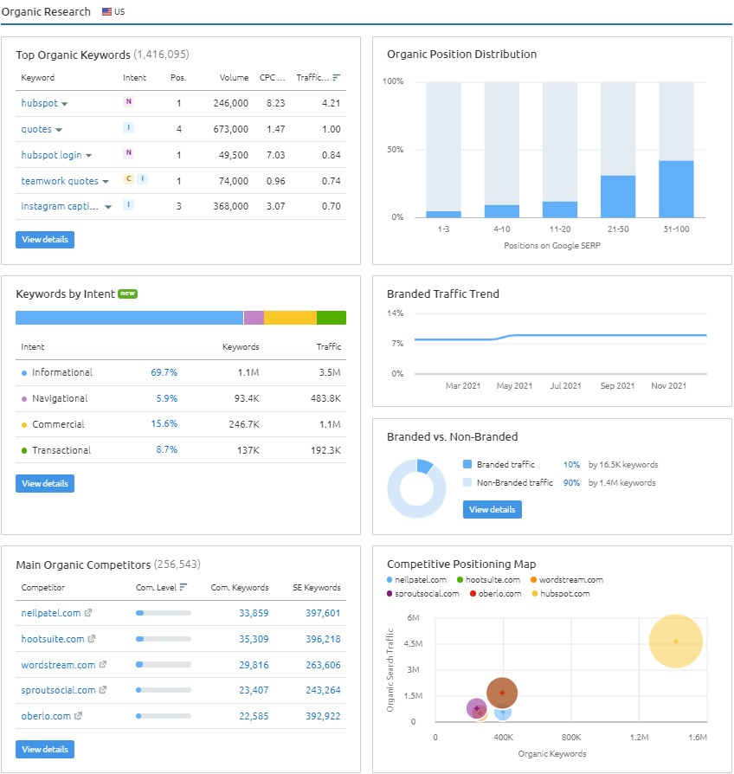The image size is (734, 774).
Task: Click the Com. Level sort icon
Action: (183, 587)
